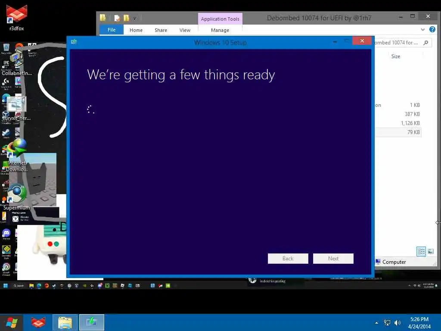Select the survxlt_her... desktop icon
The image size is (441, 331).
[x=17, y=108]
